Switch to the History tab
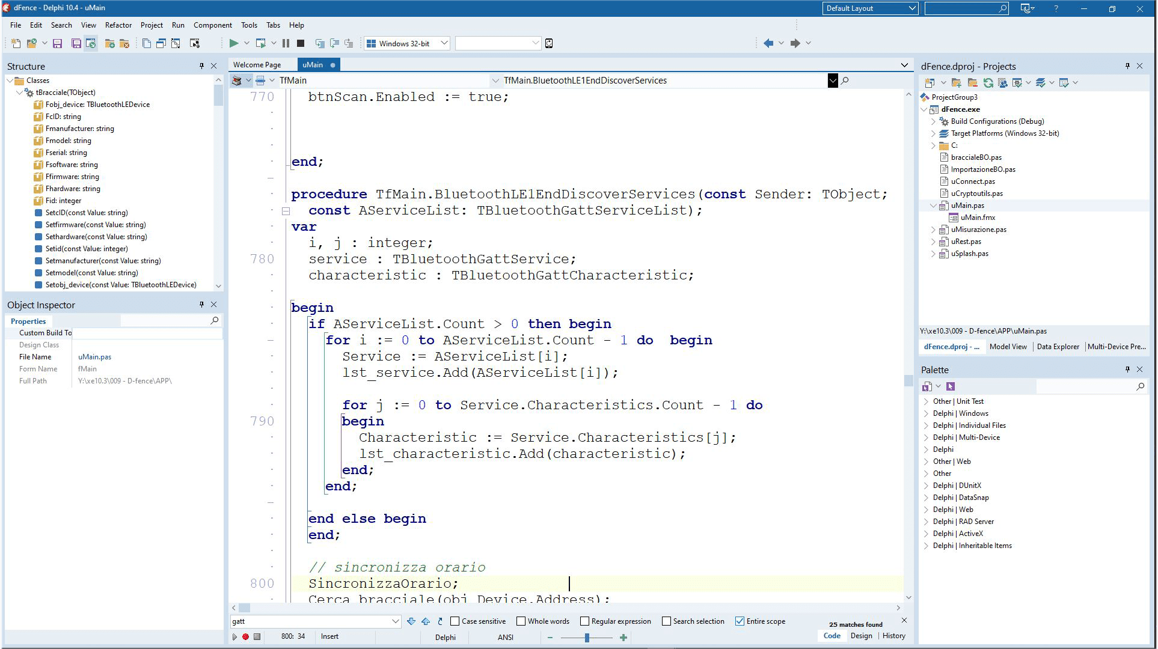This screenshot has height=649, width=1158. 893,636
